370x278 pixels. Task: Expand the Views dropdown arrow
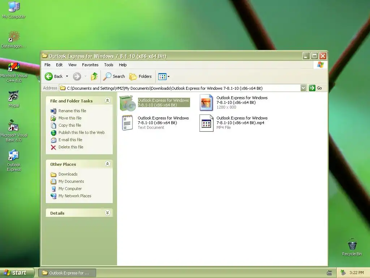168,77
